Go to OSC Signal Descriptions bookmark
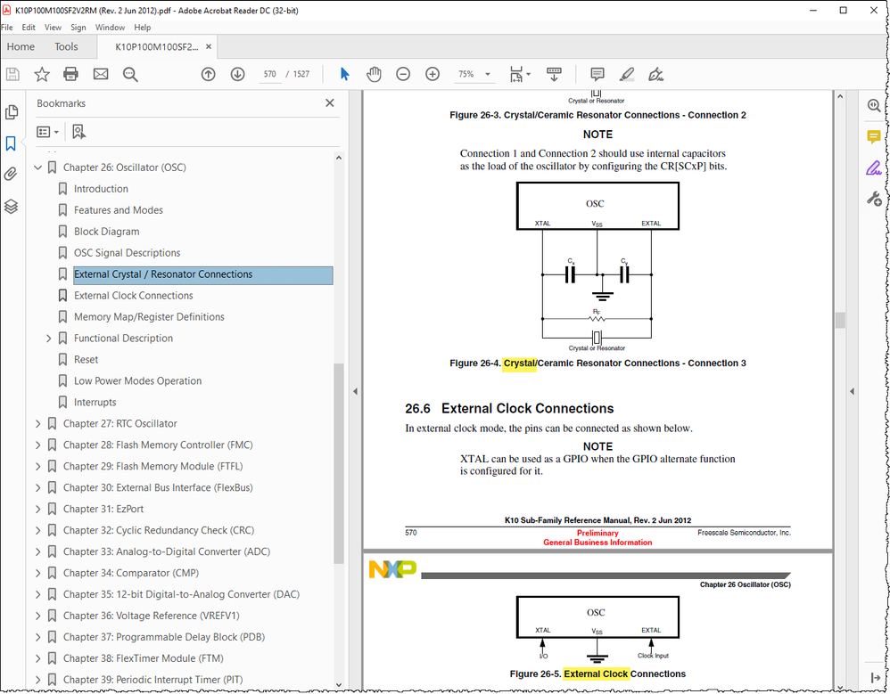 point(128,253)
